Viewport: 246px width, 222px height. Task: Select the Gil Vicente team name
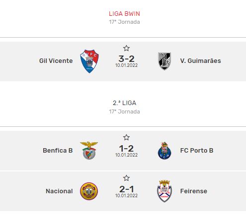pyautogui.click(x=56, y=61)
